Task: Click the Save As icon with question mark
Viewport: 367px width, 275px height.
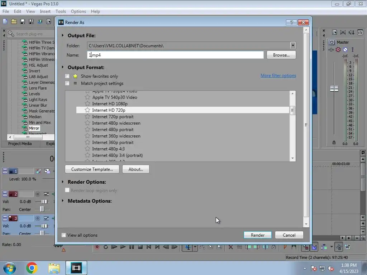Action: [31, 21]
